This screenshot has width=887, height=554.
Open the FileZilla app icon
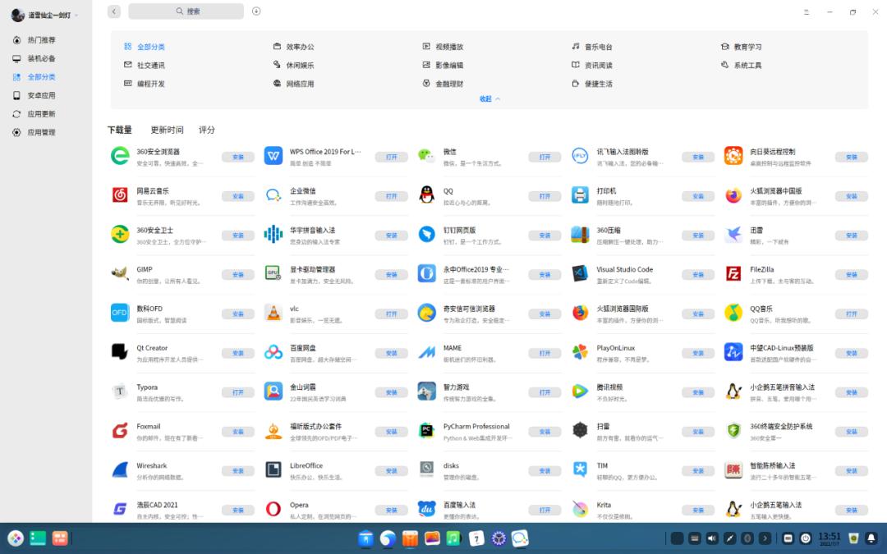click(733, 273)
